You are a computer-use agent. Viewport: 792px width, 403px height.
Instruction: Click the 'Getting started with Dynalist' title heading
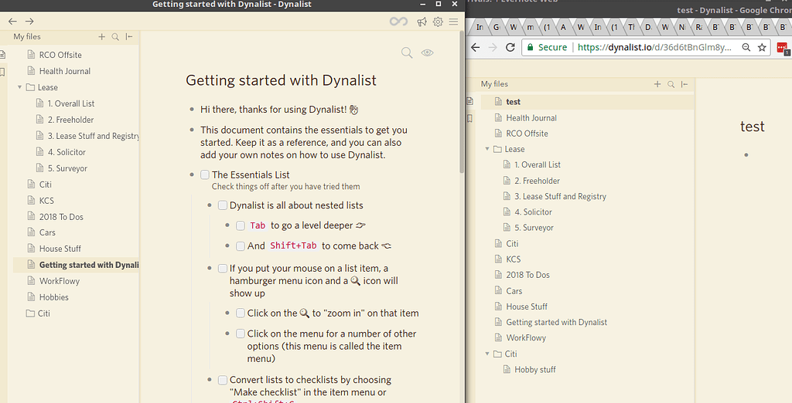281,80
